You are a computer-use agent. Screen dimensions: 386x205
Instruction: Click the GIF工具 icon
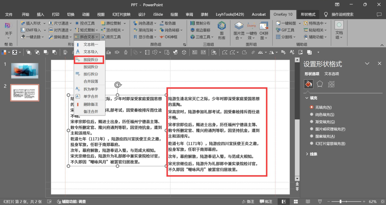(x=278, y=30)
